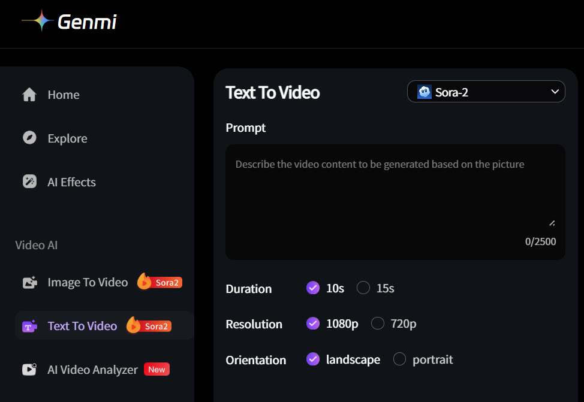Click the Sora2 badge next to Image To Video
The width and height of the screenshot is (584, 402).
point(159,282)
